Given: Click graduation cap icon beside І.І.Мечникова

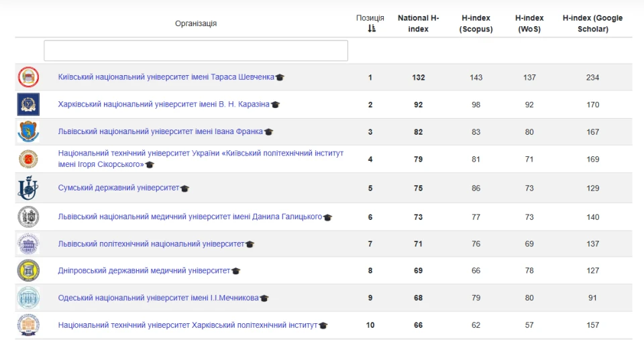Looking at the screenshot, I should point(264,298).
